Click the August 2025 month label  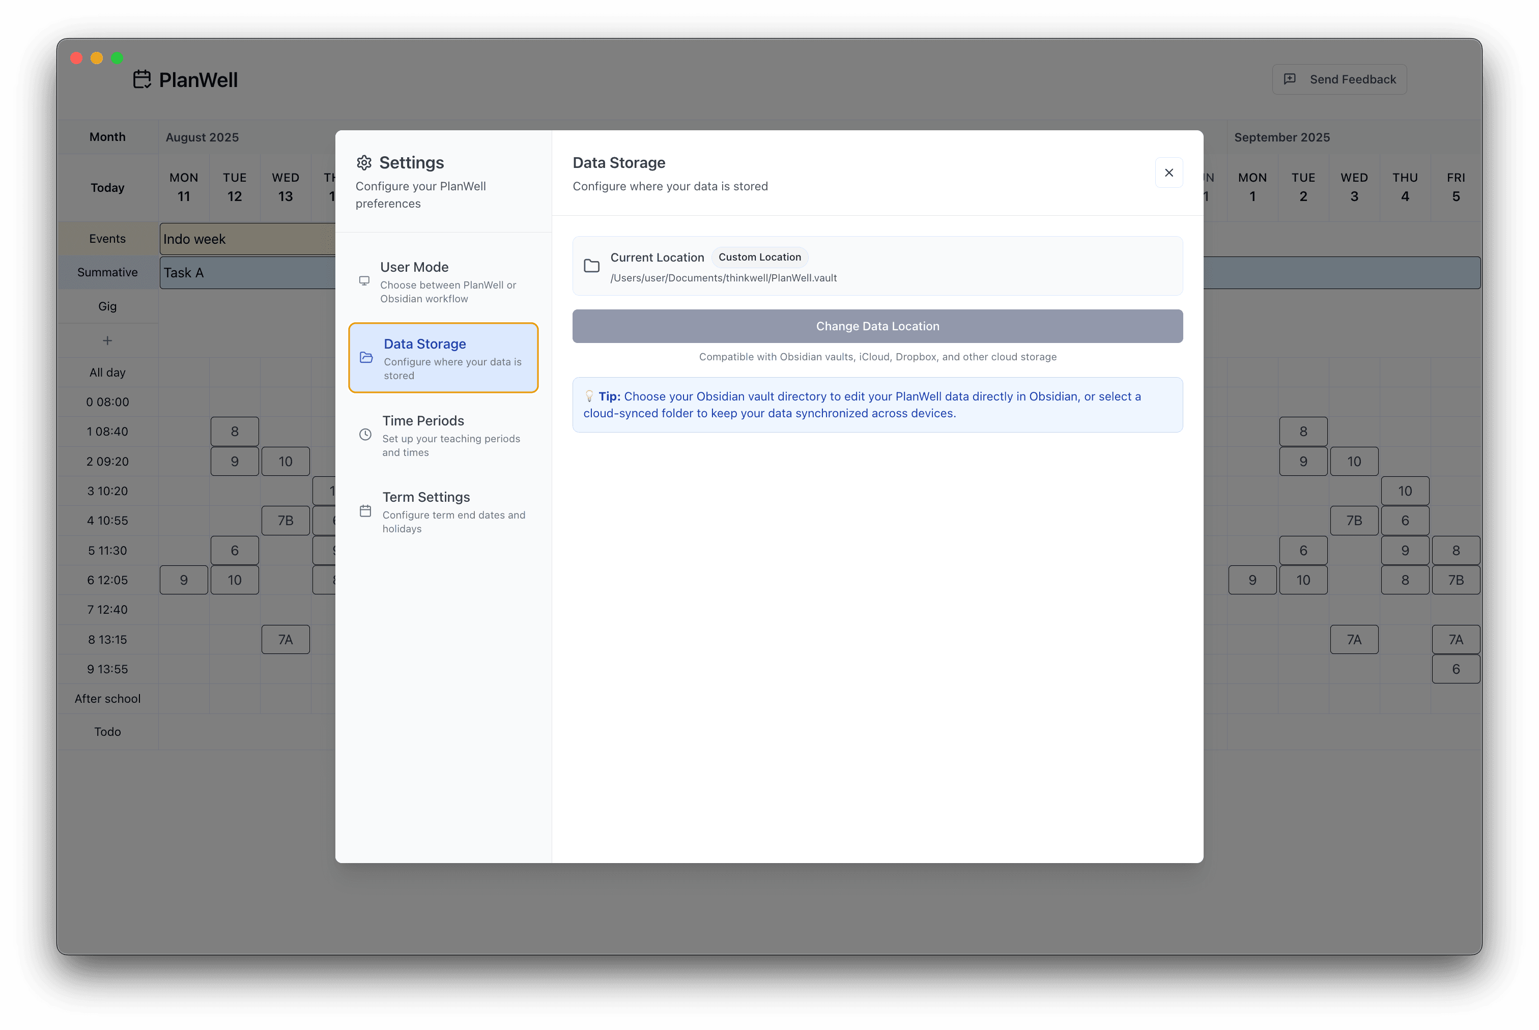click(x=203, y=137)
